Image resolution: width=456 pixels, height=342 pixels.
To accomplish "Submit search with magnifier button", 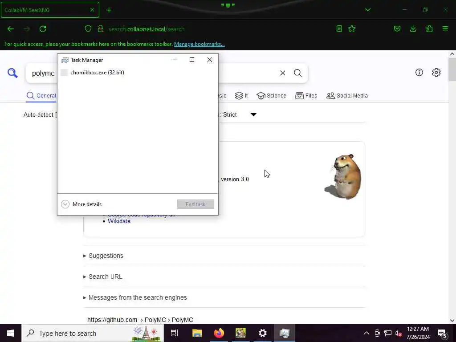I will [297, 73].
